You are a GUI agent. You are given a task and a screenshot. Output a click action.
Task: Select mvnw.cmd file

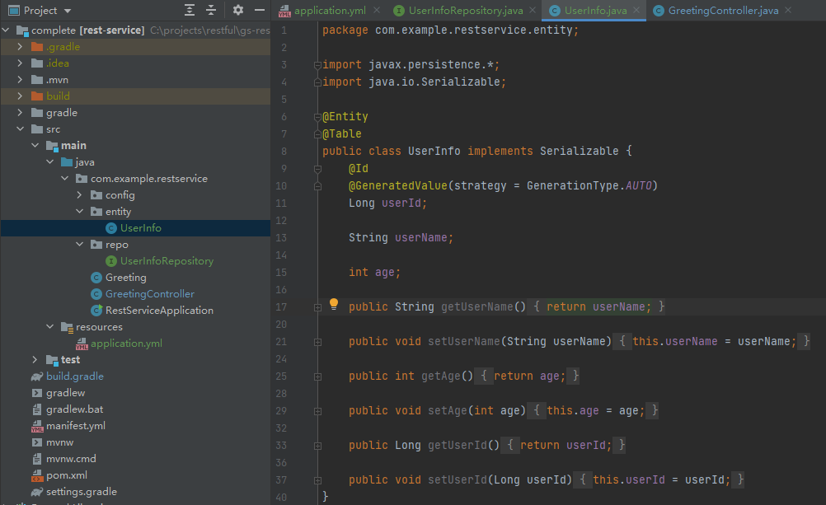pyautogui.click(x=71, y=459)
